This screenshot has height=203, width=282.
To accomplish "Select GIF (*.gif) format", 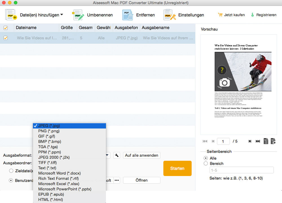I will click(69, 136).
